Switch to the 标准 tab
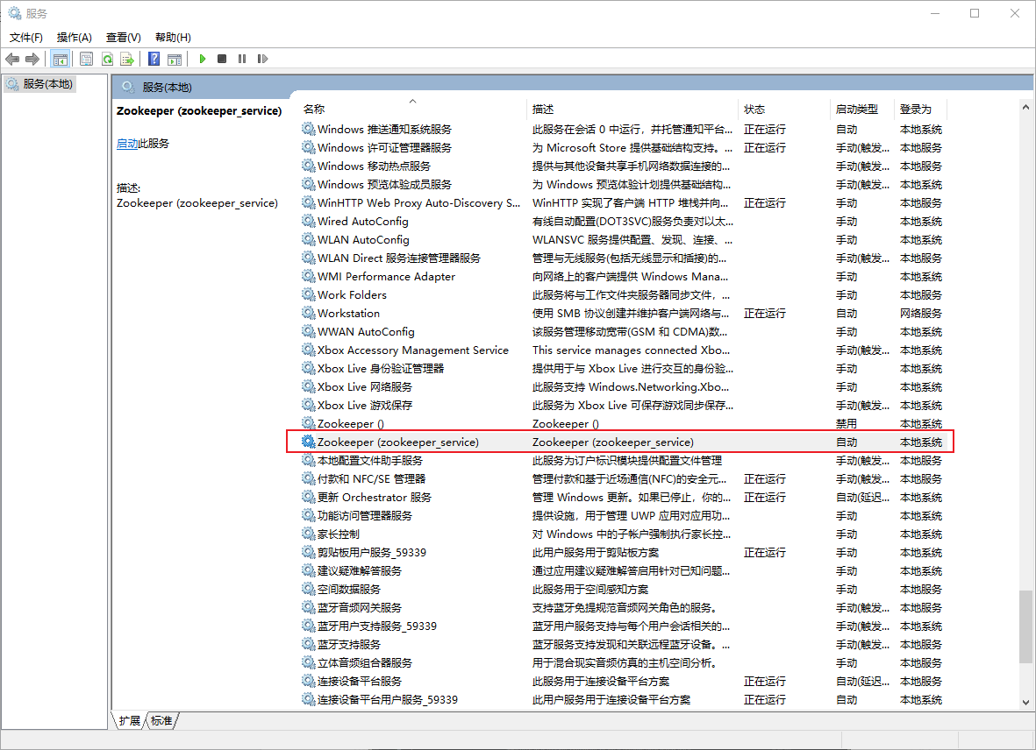Screen dimensions: 1036x750 (161, 720)
